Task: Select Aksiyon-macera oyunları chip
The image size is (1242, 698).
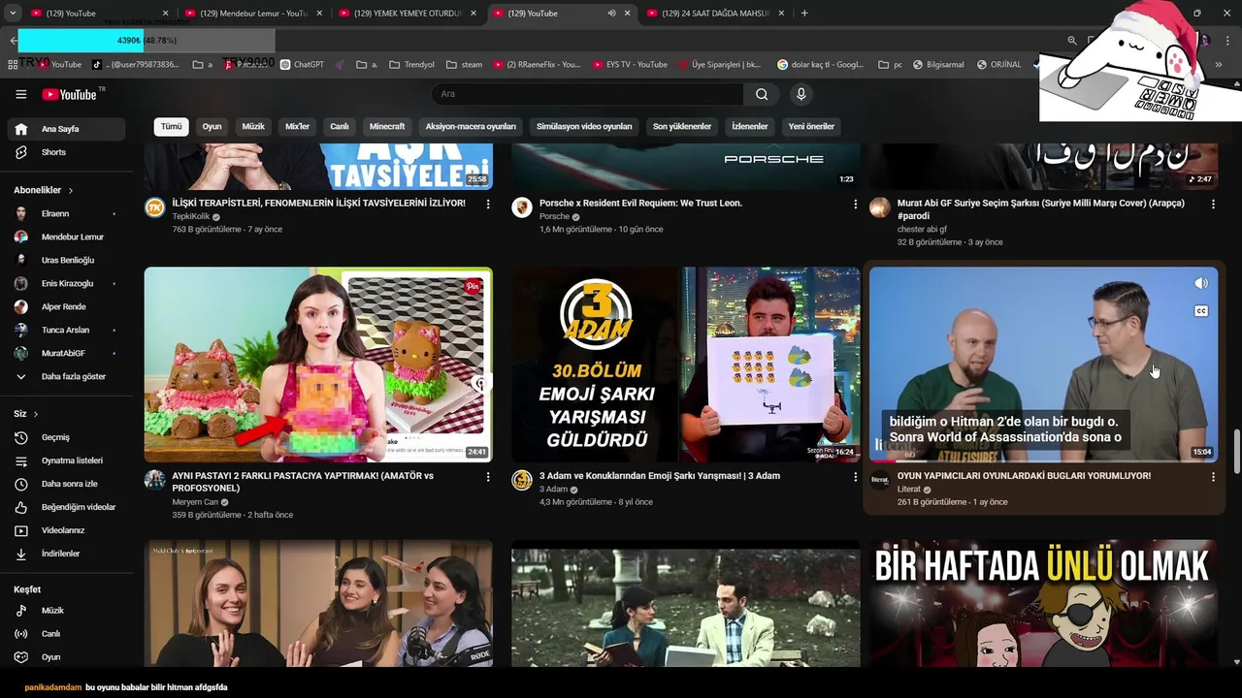Action: tap(471, 126)
